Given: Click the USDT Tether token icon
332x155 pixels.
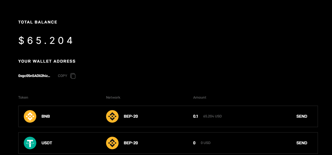Looking at the screenshot, I should tap(30, 143).
